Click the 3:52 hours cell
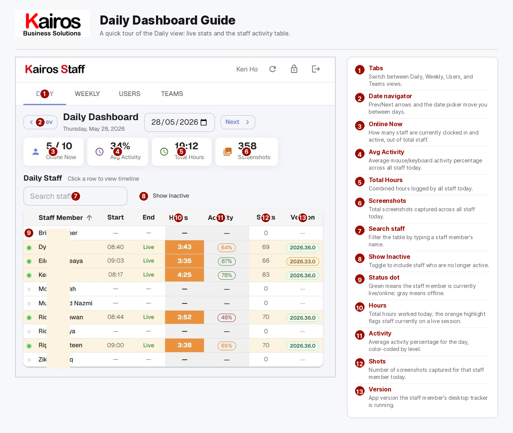 click(x=184, y=317)
